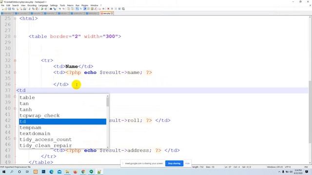Redo with the green Redo arrow icon
312x175 pixels.
[x=46, y=9]
